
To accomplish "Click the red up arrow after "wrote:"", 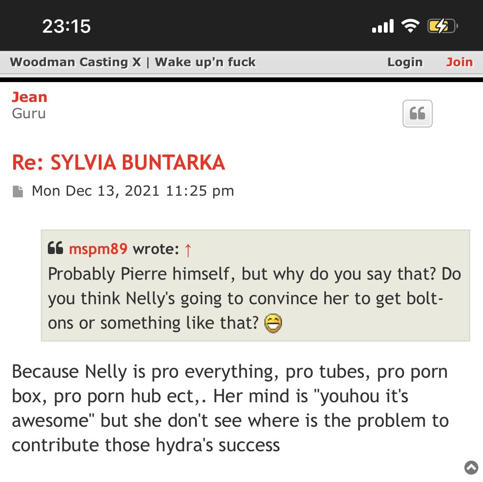I will tap(188, 250).
